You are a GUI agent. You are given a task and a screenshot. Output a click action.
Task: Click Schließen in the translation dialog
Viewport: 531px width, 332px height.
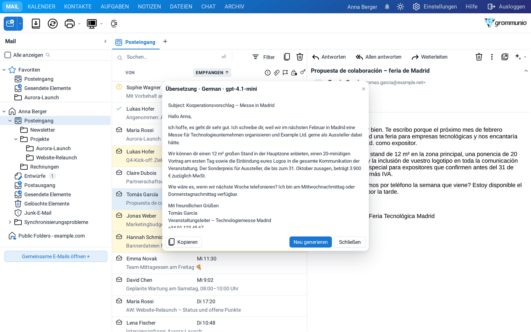click(x=350, y=242)
